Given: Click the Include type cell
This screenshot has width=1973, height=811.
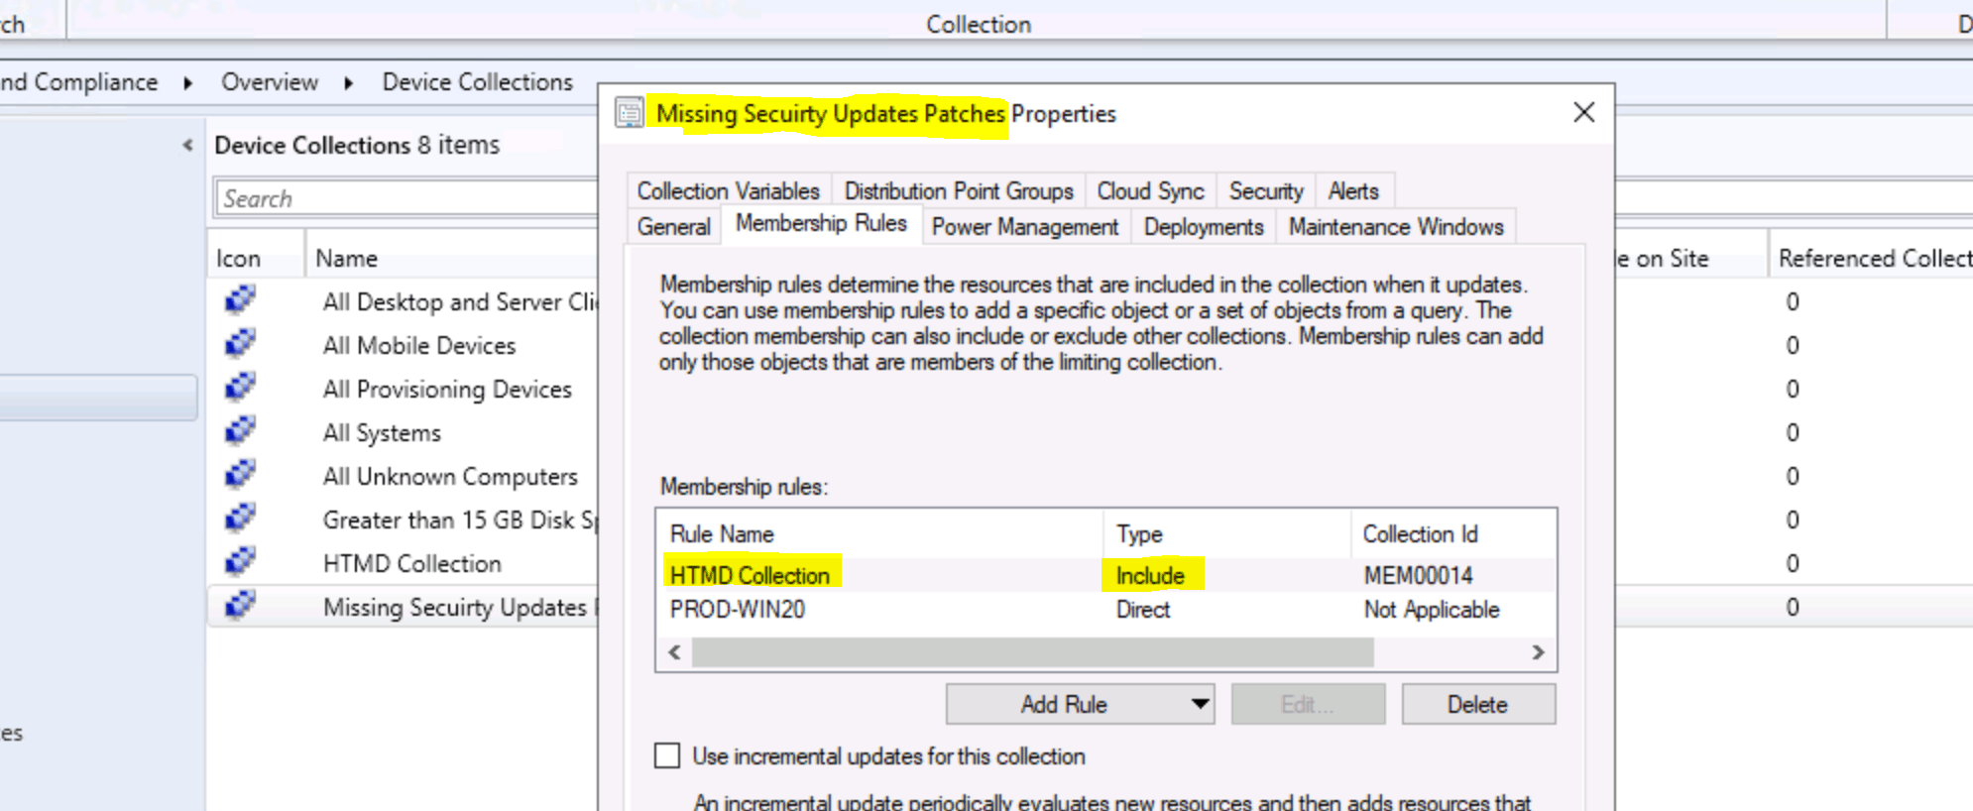Looking at the screenshot, I should click(1150, 575).
